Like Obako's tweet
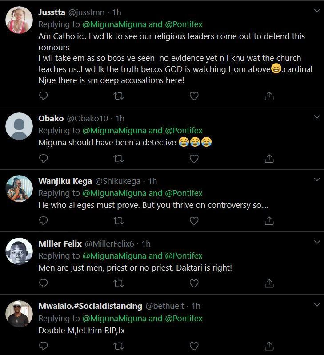The height and width of the screenshot is (355, 324). click(x=194, y=158)
